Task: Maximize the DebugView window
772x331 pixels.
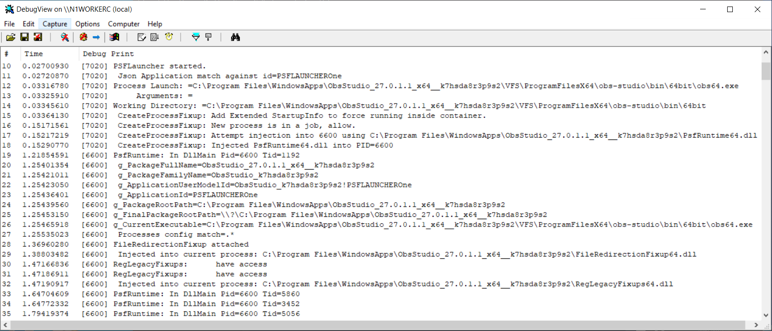Action: click(730, 9)
